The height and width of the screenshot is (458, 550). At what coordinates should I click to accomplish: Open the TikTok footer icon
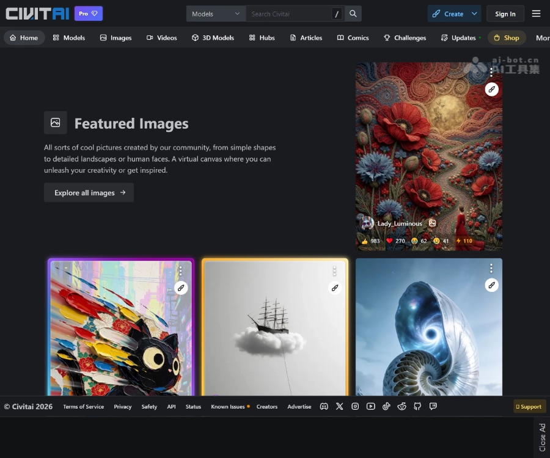(386, 406)
